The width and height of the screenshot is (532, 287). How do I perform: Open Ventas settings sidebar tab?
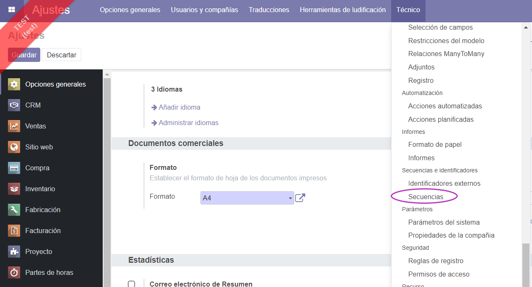click(52, 126)
